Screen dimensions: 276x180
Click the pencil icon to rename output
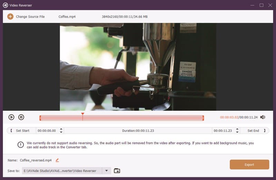point(57,160)
